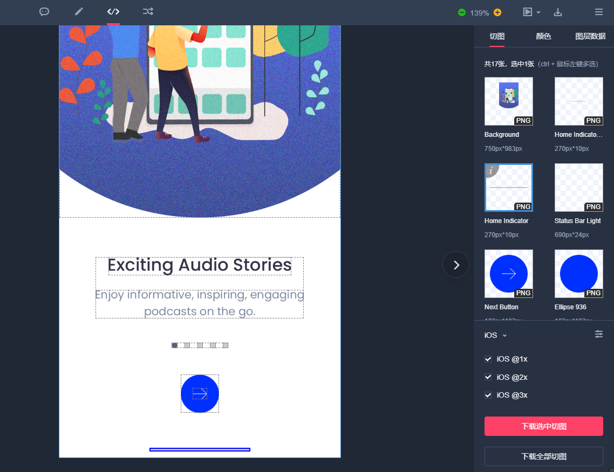Screen dimensions: 614x472
Task: Open the play preview dropdown arrow
Action: pos(538,12)
